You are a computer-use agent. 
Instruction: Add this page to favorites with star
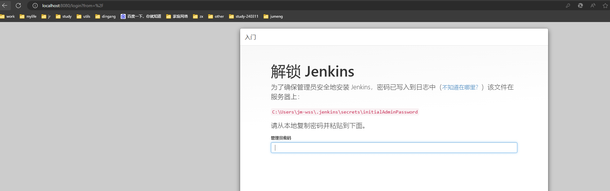(605, 6)
